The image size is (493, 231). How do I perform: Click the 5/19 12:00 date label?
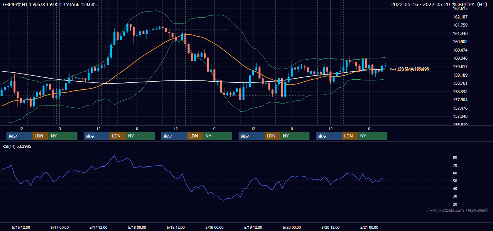253,228
